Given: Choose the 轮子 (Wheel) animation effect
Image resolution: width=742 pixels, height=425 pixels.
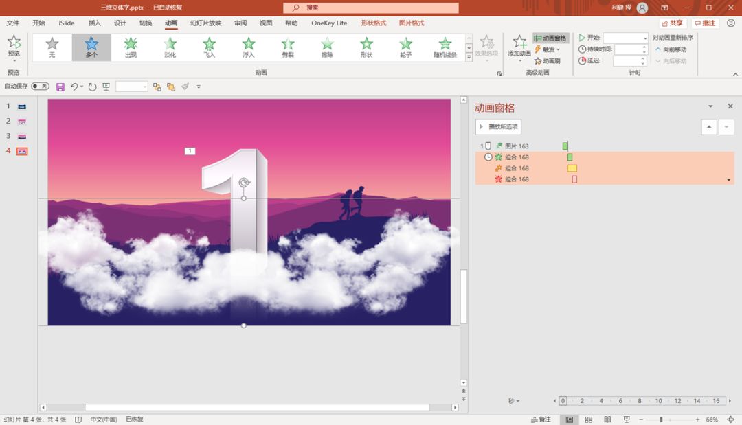Looking at the screenshot, I should coord(405,47).
